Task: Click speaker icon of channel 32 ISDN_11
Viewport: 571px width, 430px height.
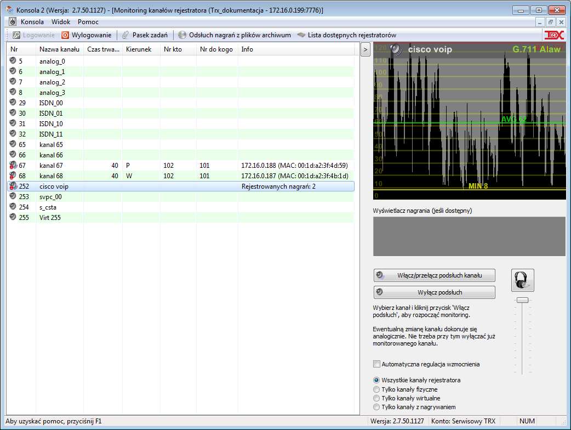Action: [x=13, y=133]
